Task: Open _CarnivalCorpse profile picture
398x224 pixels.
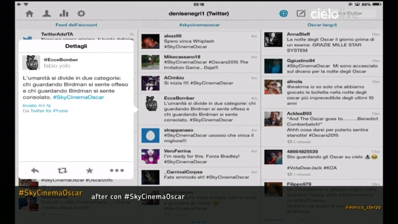Action: (x=150, y=177)
